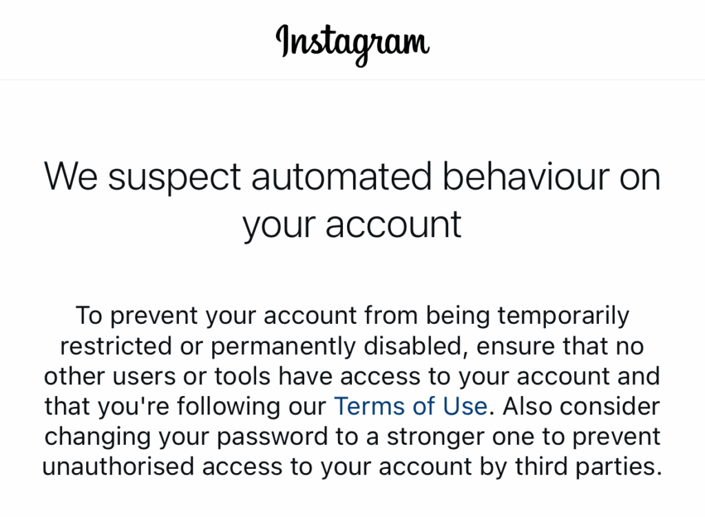Click the 'We suspect automated behaviour' heading line
705x517 pixels.
click(x=352, y=177)
